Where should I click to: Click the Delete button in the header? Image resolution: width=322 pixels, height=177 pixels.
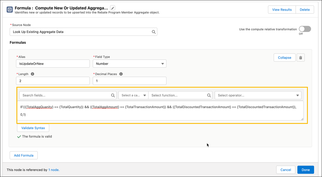(x=305, y=9)
